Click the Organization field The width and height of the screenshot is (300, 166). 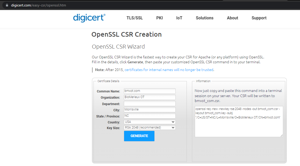pos(150,97)
